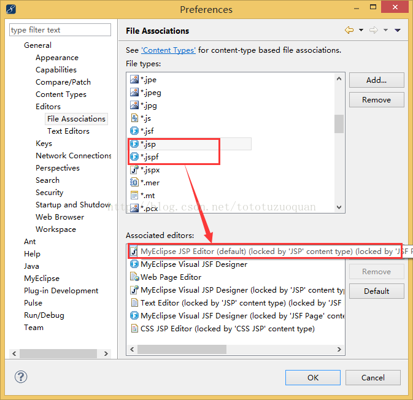Click the *.jspx file type icon
The width and height of the screenshot is (413, 400).
tap(134, 169)
